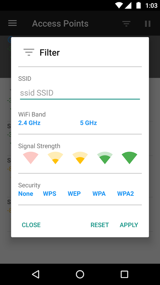Screen dimensions: 160x285
Task: Toggle the second signal strength icon with small yellow wedge
Action: pyautogui.click(x=55, y=158)
